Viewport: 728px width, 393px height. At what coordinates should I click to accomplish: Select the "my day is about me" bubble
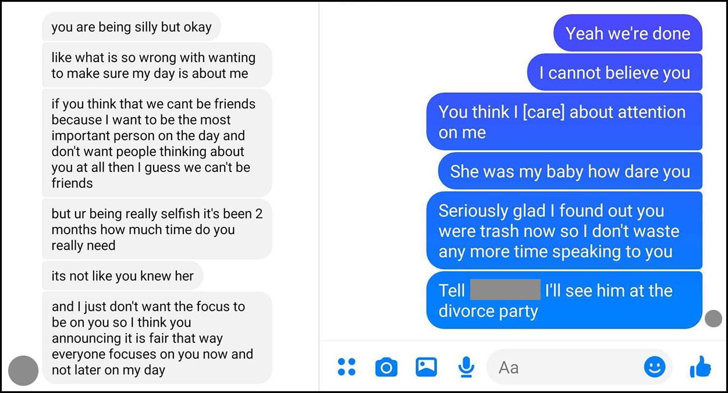(x=157, y=65)
